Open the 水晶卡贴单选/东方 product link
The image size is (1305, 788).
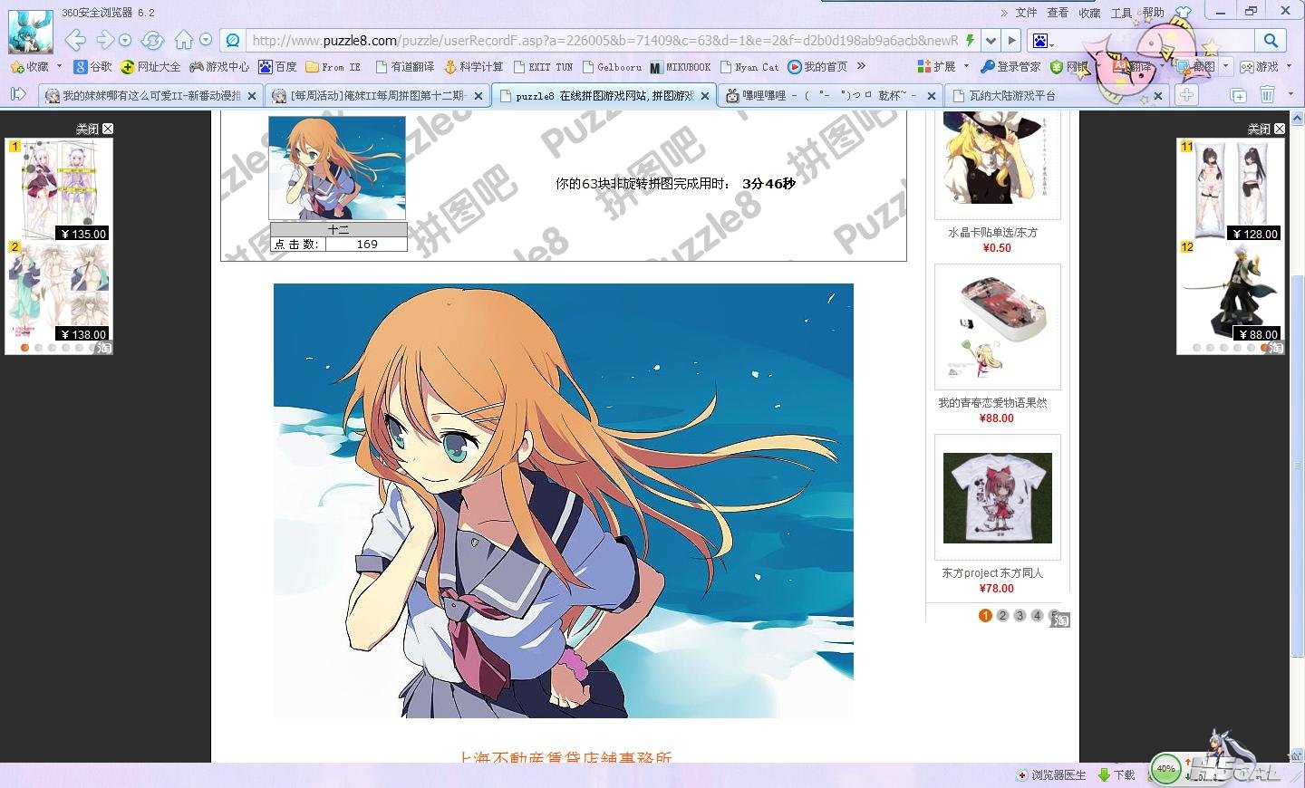993,232
